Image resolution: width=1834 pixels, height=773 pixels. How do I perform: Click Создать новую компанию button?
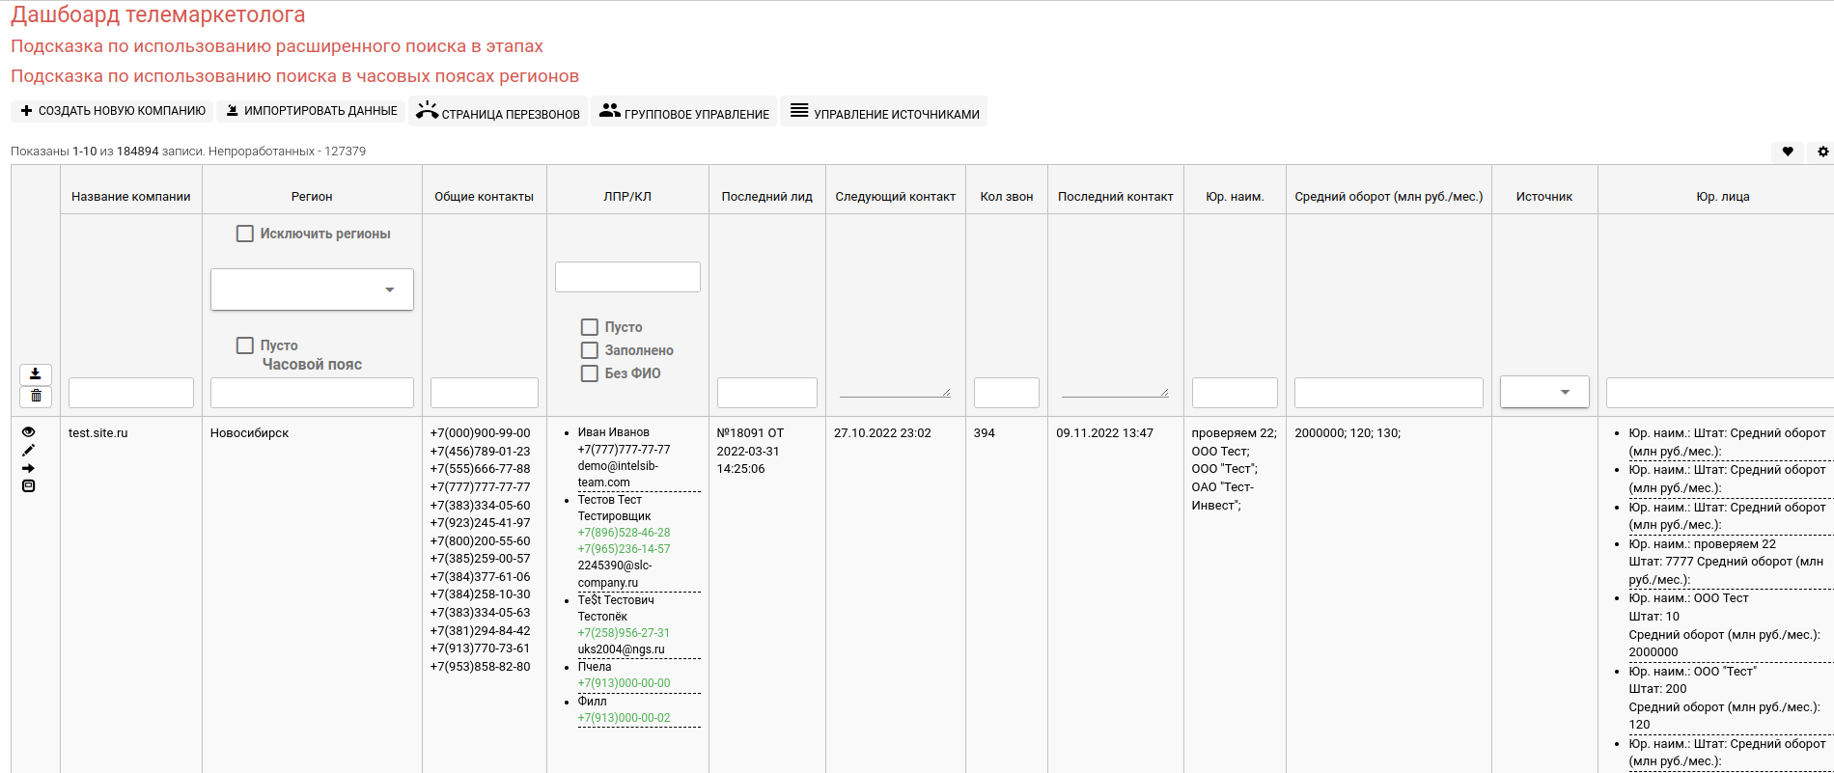114,111
